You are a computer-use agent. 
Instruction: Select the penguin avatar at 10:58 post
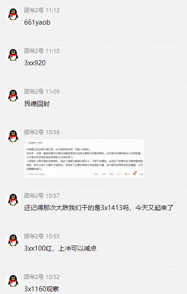click(x=13, y=136)
